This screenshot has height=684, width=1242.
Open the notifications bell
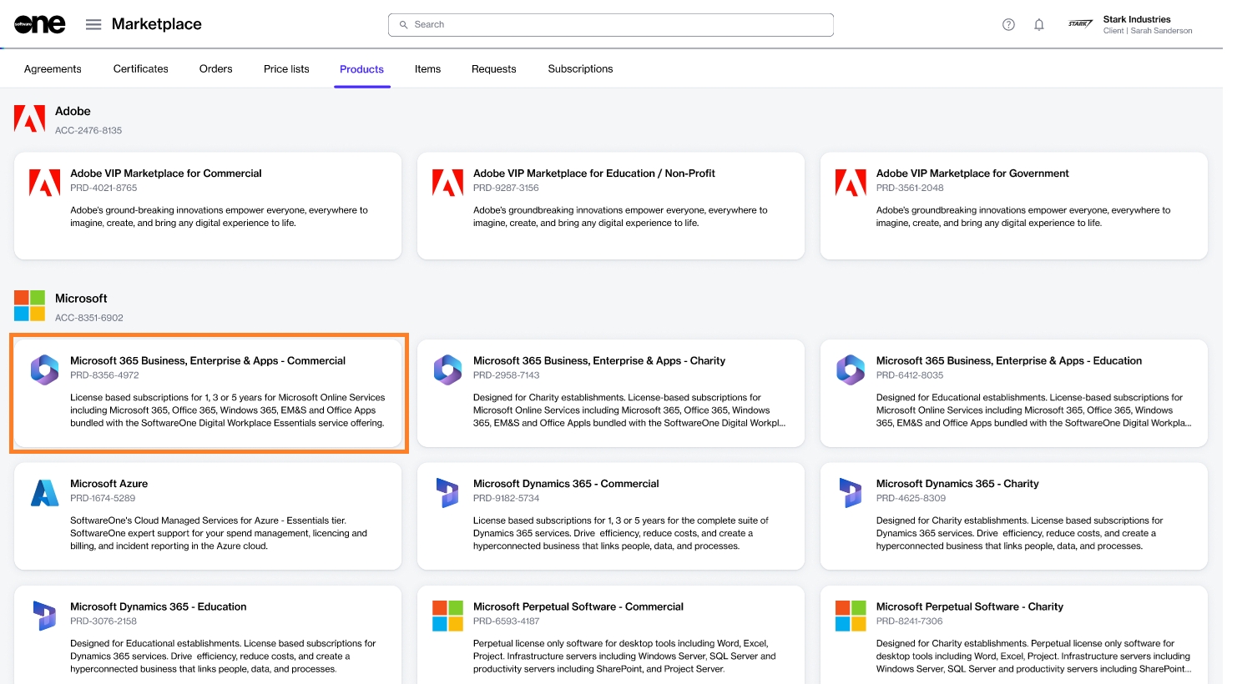pyautogui.click(x=1039, y=25)
